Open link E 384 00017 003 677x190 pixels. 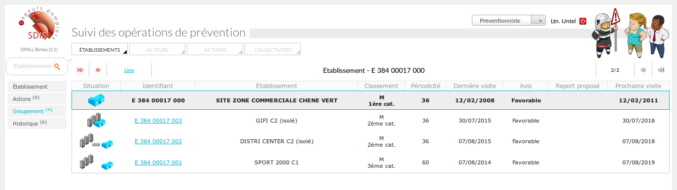click(158, 121)
